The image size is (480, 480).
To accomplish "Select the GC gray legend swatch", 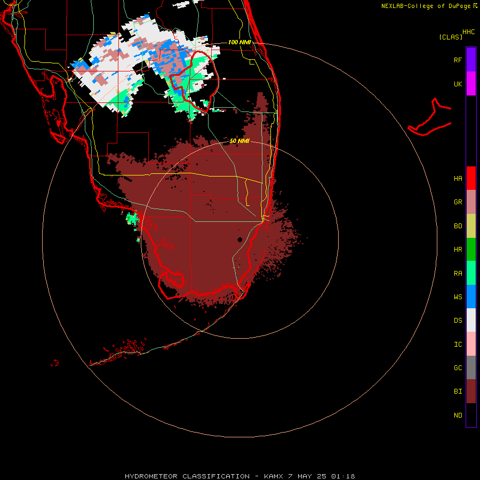I will [471, 367].
